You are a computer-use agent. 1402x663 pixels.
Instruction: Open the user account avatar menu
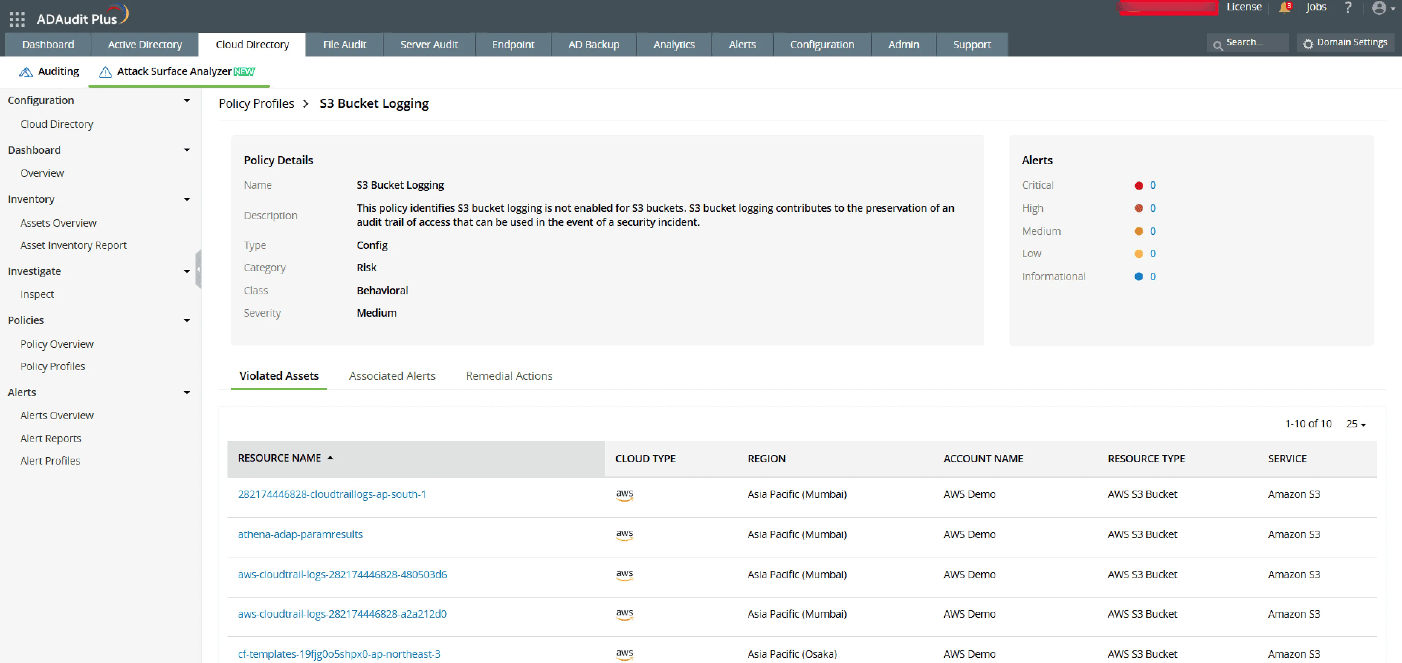point(1383,8)
